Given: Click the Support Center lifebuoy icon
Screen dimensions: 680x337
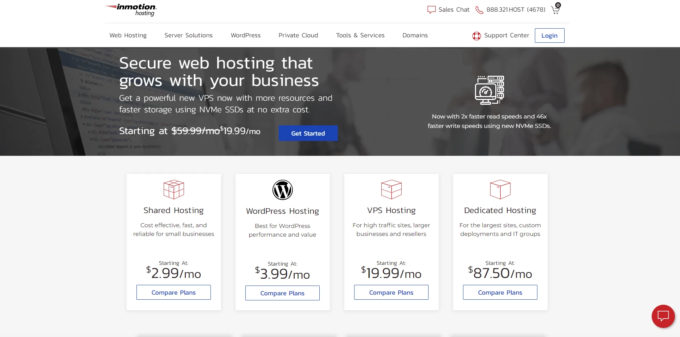Looking at the screenshot, I should [476, 36].
